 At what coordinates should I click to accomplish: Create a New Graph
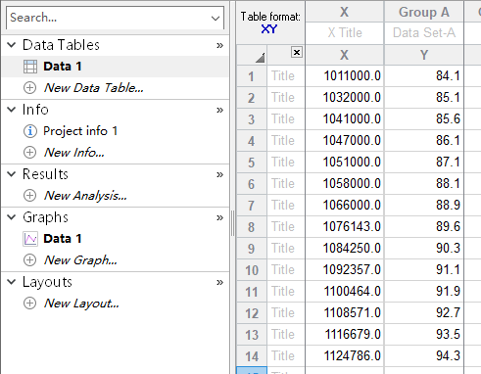80,260
